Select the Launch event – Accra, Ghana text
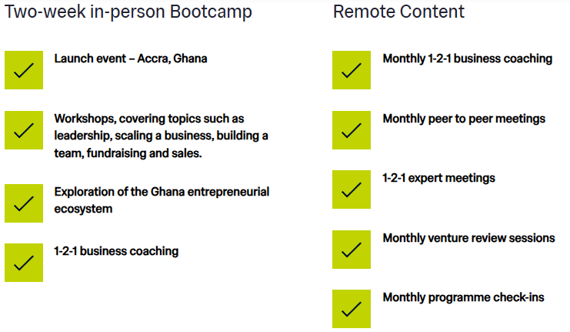The width and height of the screenshot is (570, 332). coord(130,59)
